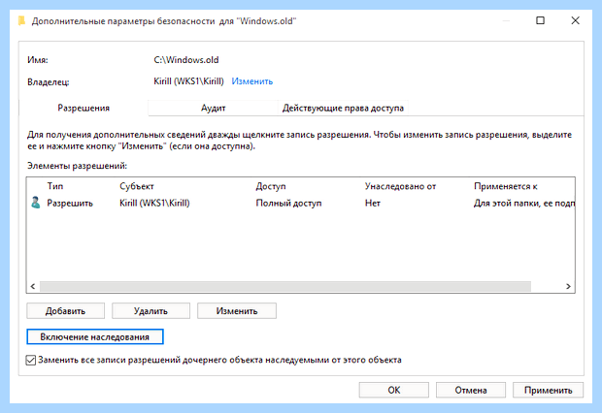Click the Добавить button

(x=65, y=311)
